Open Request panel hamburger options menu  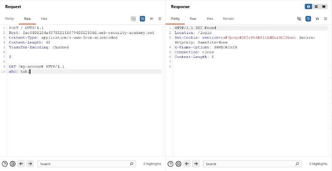(x=160, y=19)
